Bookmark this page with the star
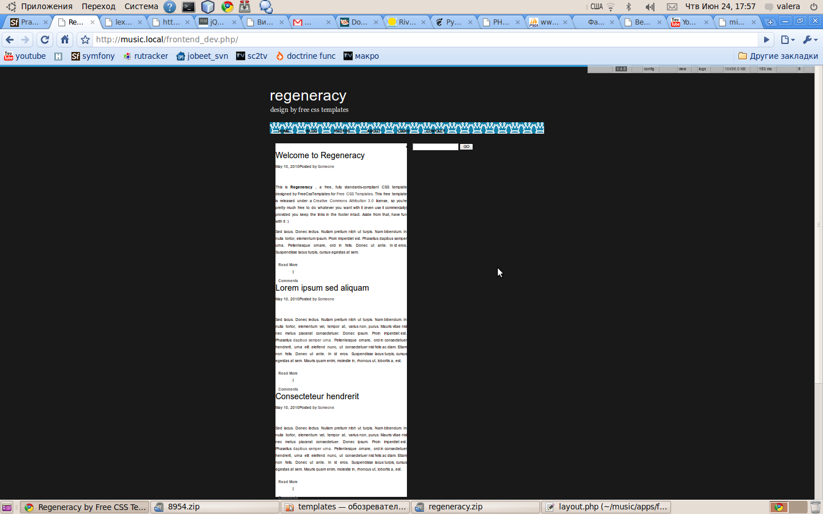823x514 pixels. pos(85,39)
